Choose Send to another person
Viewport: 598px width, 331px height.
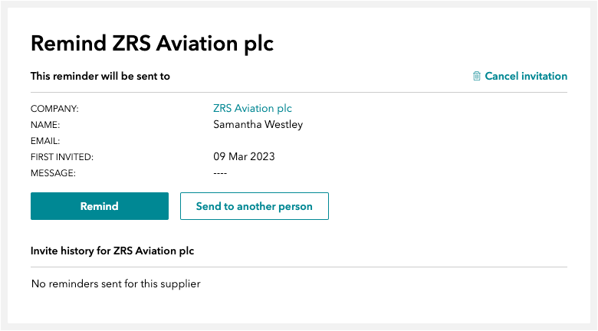pyautogui.click(x=255, y=206)
